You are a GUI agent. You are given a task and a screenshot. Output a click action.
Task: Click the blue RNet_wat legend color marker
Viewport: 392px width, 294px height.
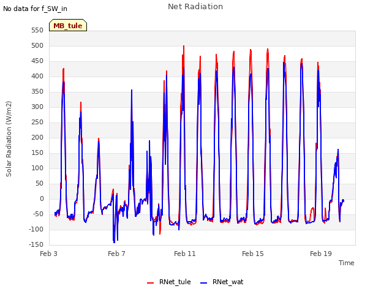coord(204,283)
